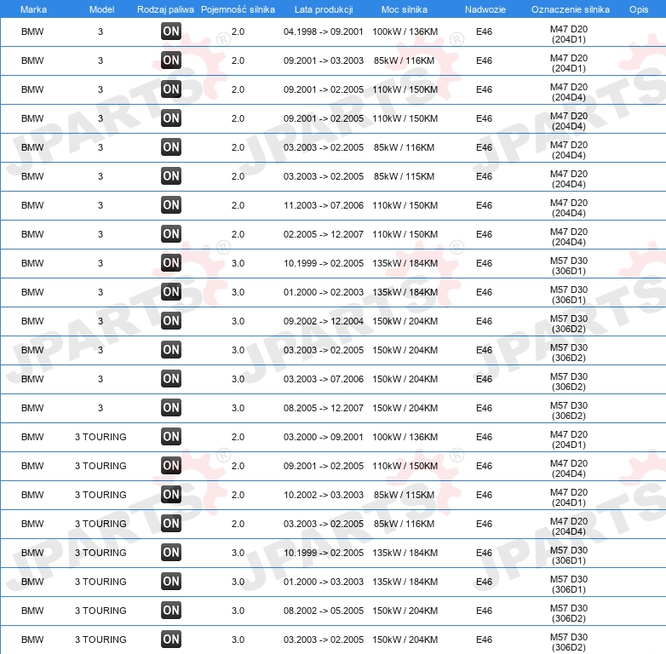The width and height of the screenshot is (666, 654).
Task: Select the date cell 08.2002 -> 05.2005
Action: pyautogui.click(x=324, y=611)
